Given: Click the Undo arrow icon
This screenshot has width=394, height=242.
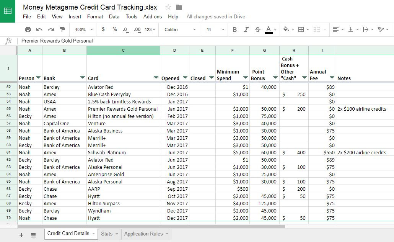Looking at the screenshot, I should (x=39, y=29).
